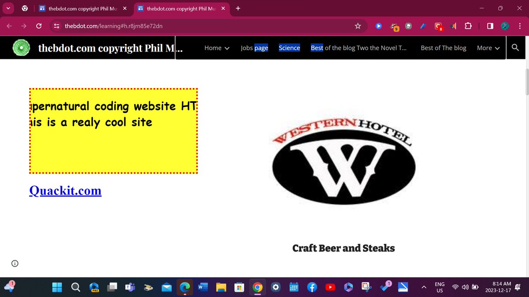This screenshot has width=529, height=297.
Task: Open Task View on the taskbar
Action: pos(112,287)
